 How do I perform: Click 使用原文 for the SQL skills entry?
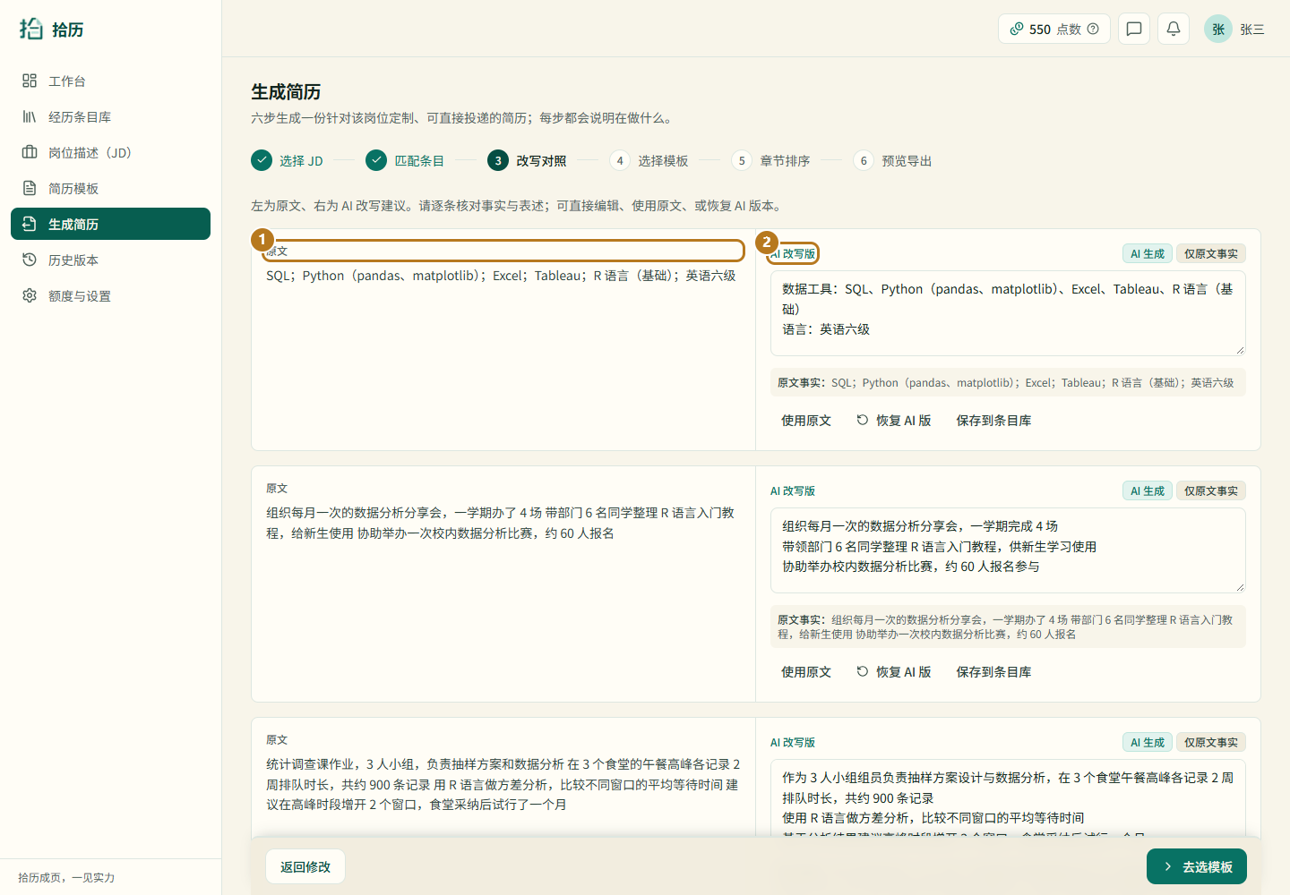coord(806,420)
